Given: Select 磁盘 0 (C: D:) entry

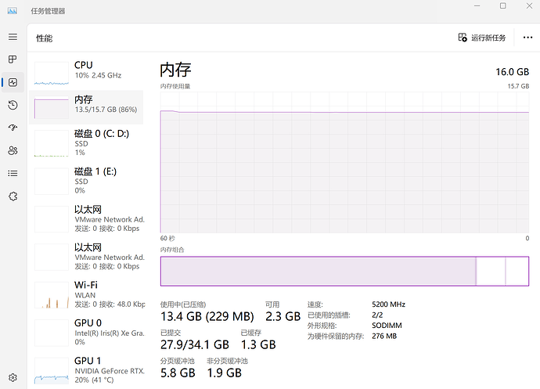Looking at the screenshot, I should point(86,143).
